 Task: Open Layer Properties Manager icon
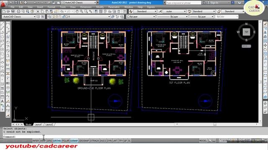coord(49,17)
